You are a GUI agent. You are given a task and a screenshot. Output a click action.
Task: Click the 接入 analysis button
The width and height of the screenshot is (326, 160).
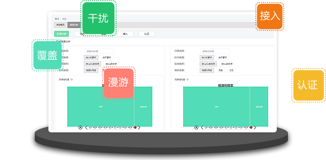click(125, 34)
